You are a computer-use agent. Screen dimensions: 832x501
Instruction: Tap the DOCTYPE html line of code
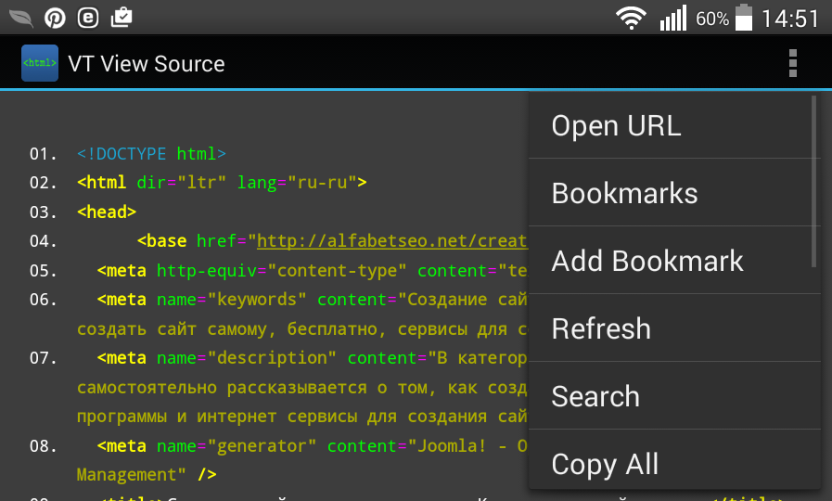151,154
